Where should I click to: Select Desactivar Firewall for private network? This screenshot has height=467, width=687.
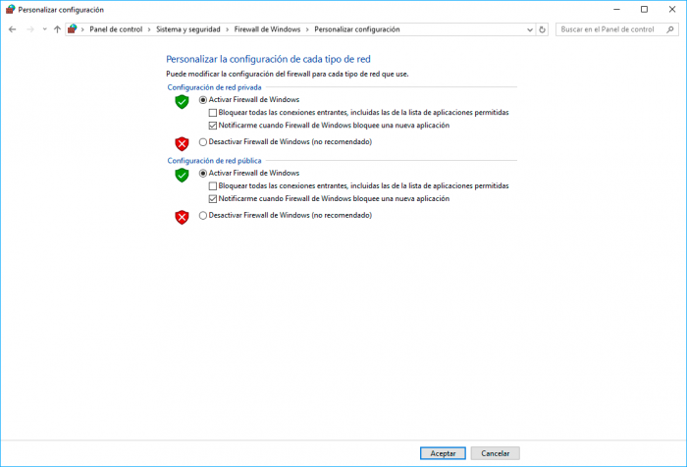[x=286, y=142]
